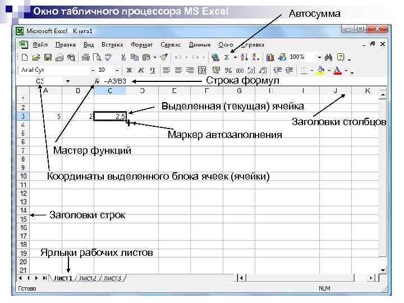The width and height of the screenshot is (404, 303).
Task: Decrease the cell indent
Action: [x=278, y=70]
